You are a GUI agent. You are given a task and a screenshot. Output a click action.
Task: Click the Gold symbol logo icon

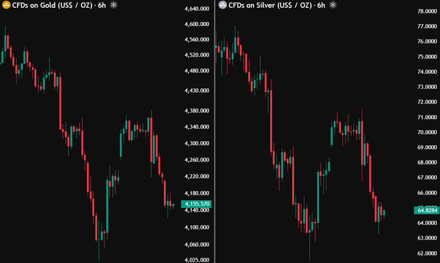(6, 5)
